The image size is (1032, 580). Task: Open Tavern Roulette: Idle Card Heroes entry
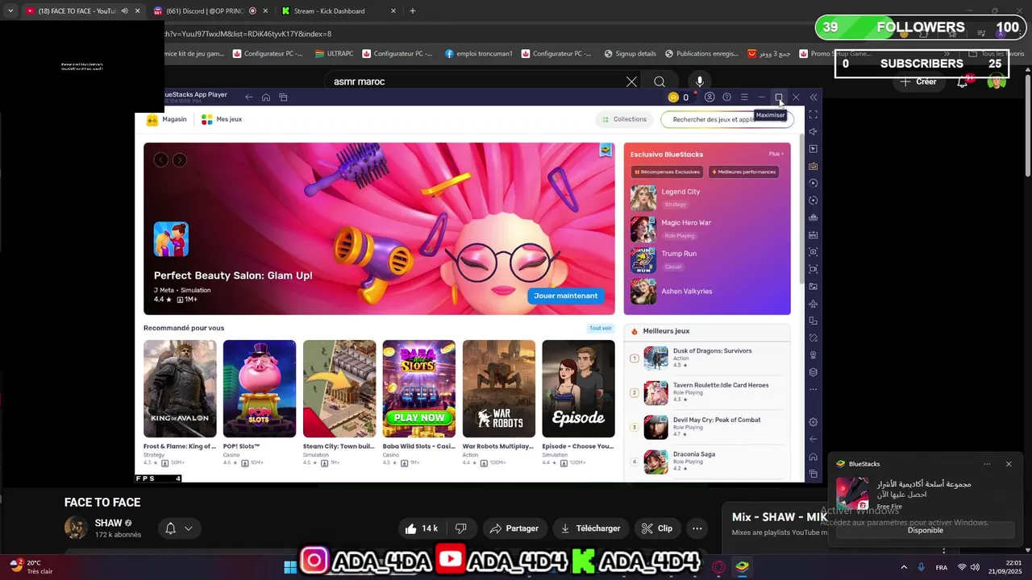[x=706, y=392]
